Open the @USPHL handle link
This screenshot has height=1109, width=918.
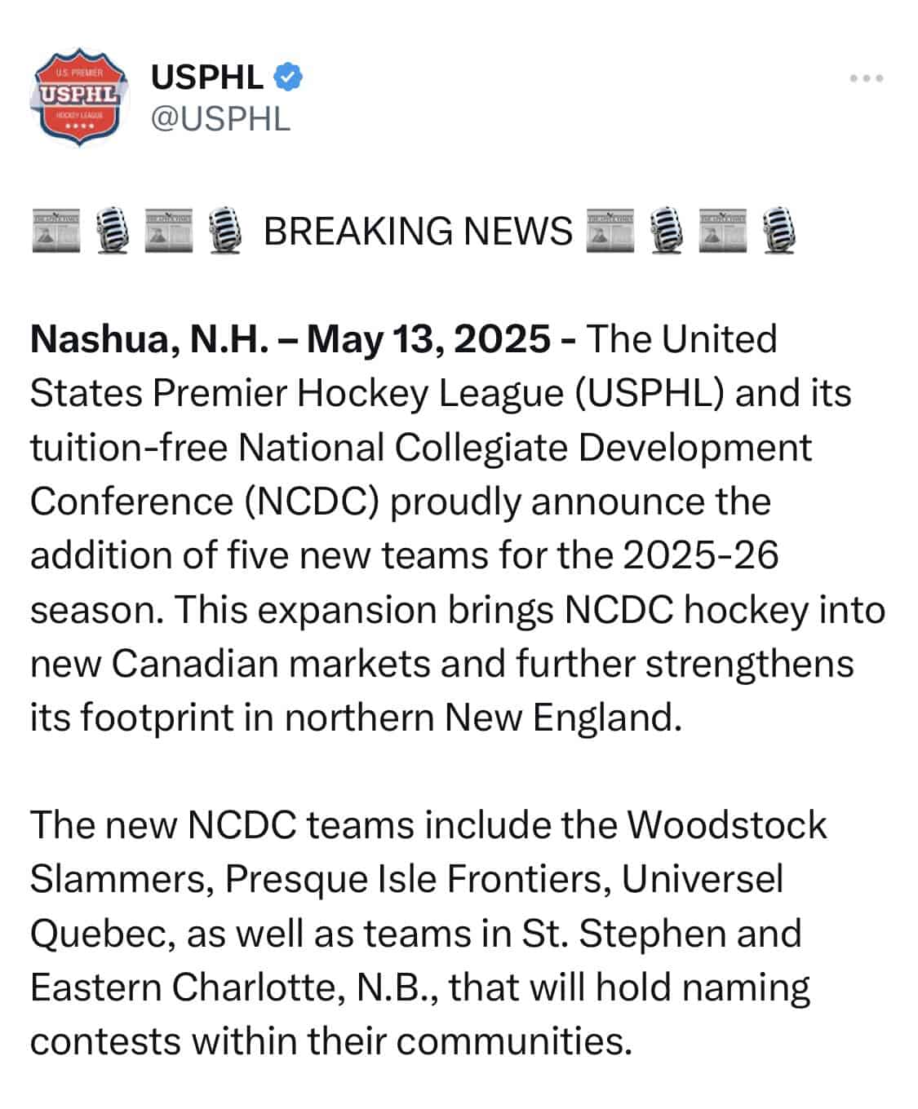tap(220, 119)
